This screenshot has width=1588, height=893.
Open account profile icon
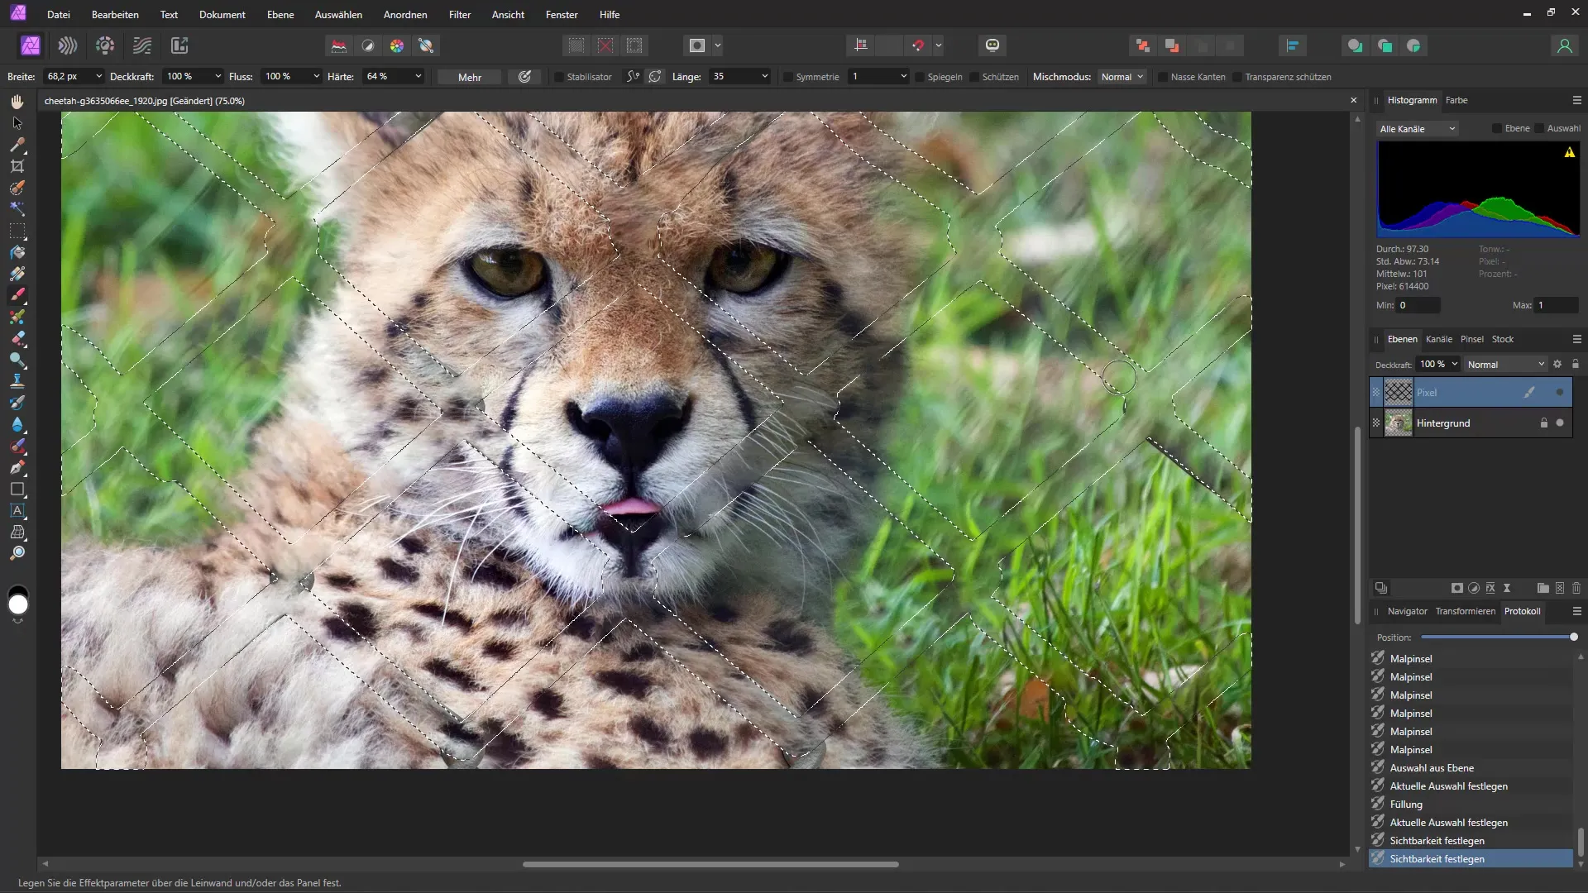pyautogui.click(x=1564, y=45)
